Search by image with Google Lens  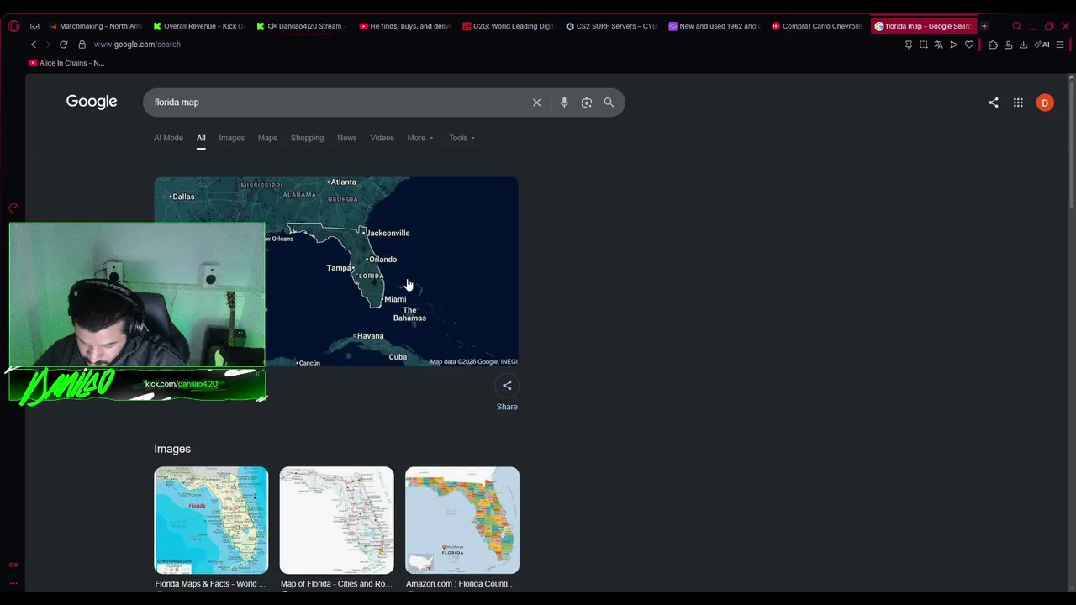[587, 103]
